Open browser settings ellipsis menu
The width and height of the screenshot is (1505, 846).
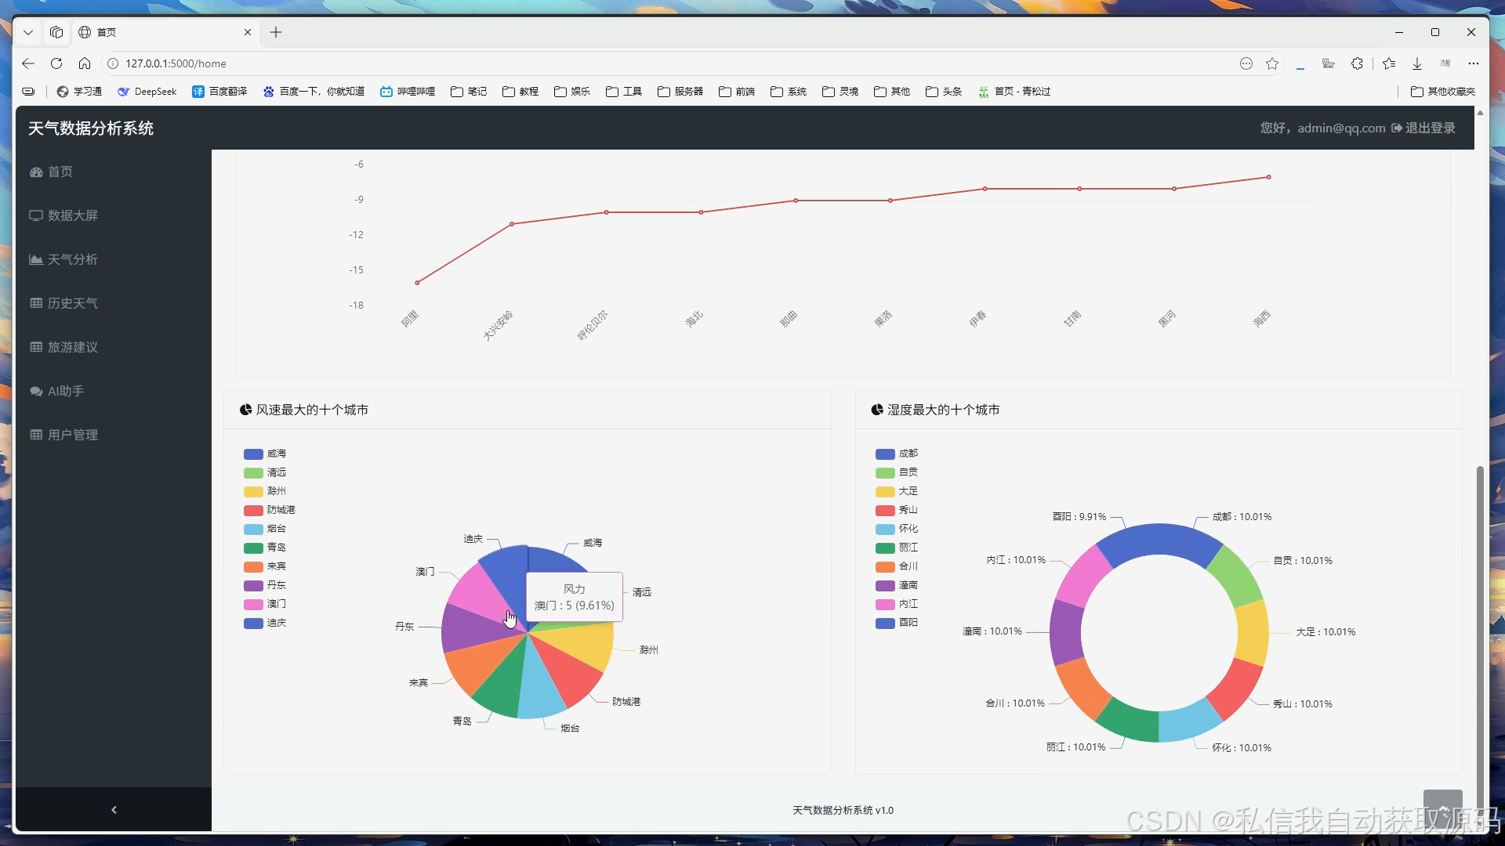pos(1474,63)
